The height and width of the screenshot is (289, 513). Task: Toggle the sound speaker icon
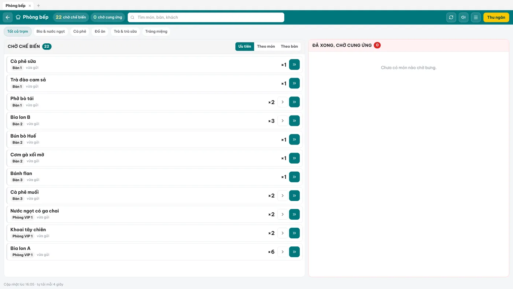click(x=464, y=17)
